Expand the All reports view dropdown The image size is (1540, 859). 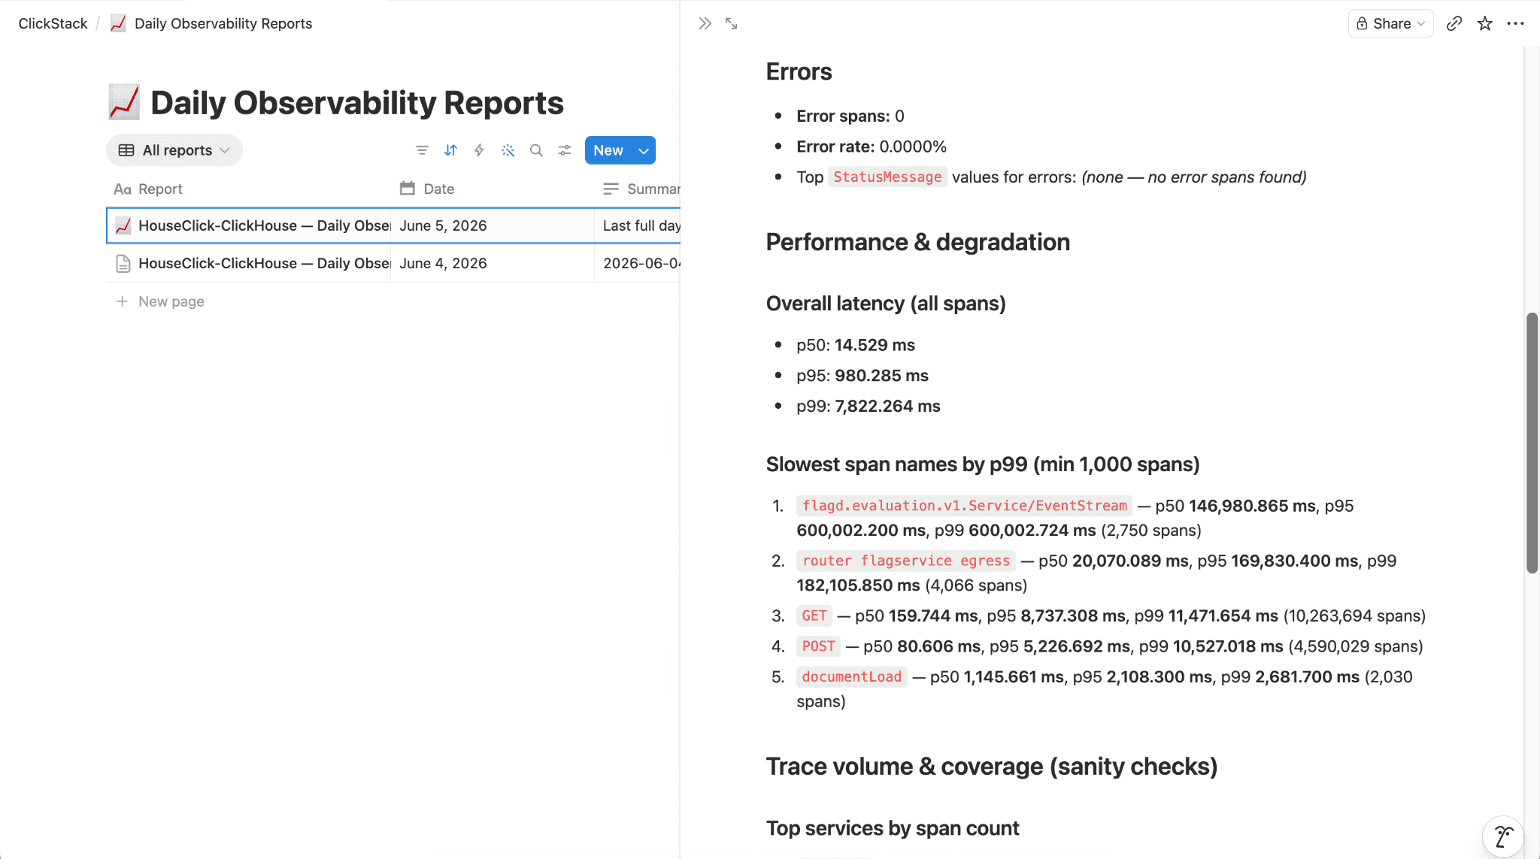174,150
